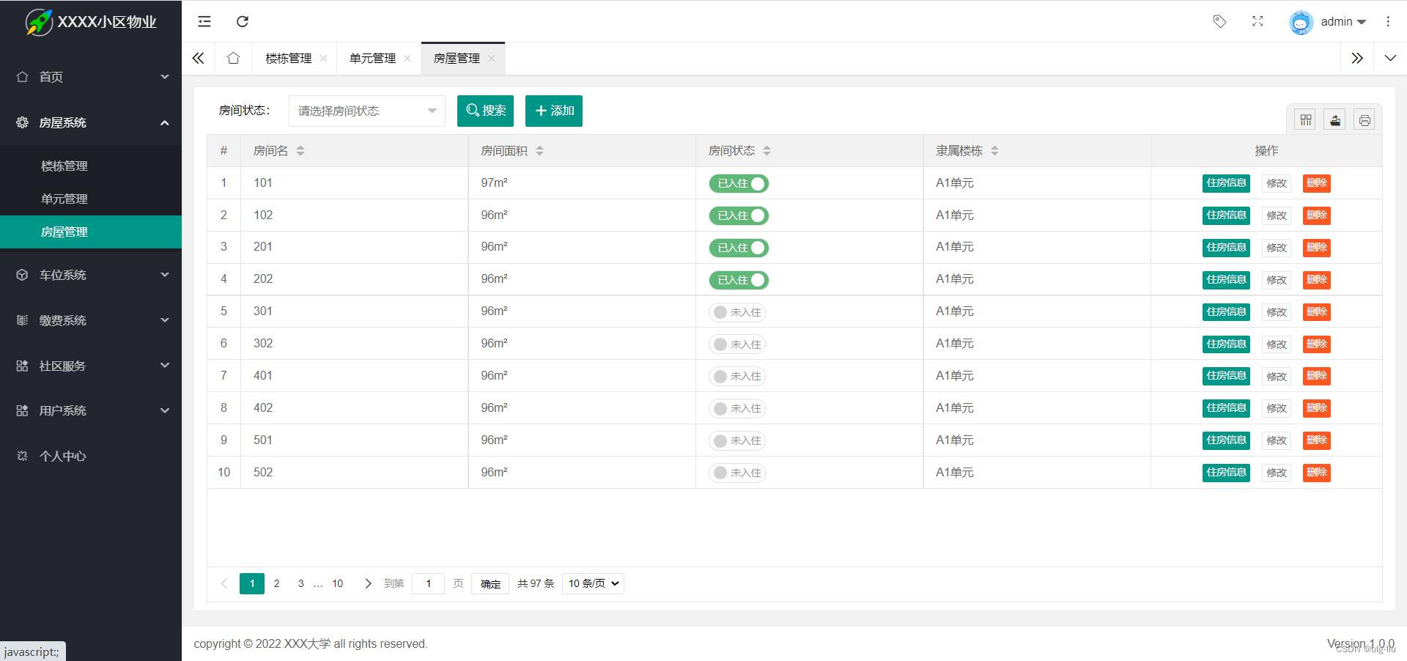Viewport: 1407px width, 661px height.
Task: Open 房屋管理 in the sidebar
Action: click(x=91, y=232)
